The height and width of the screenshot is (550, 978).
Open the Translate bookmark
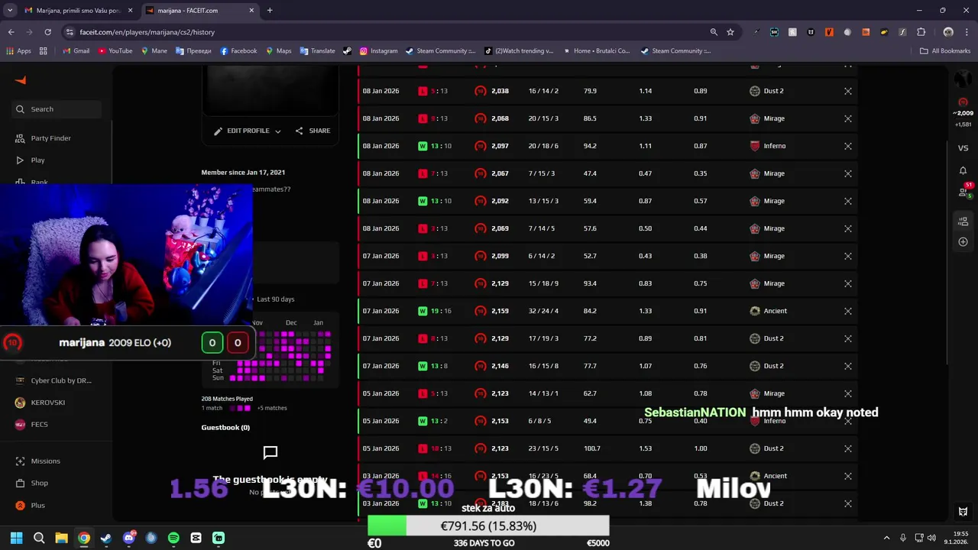coord(317,51)
